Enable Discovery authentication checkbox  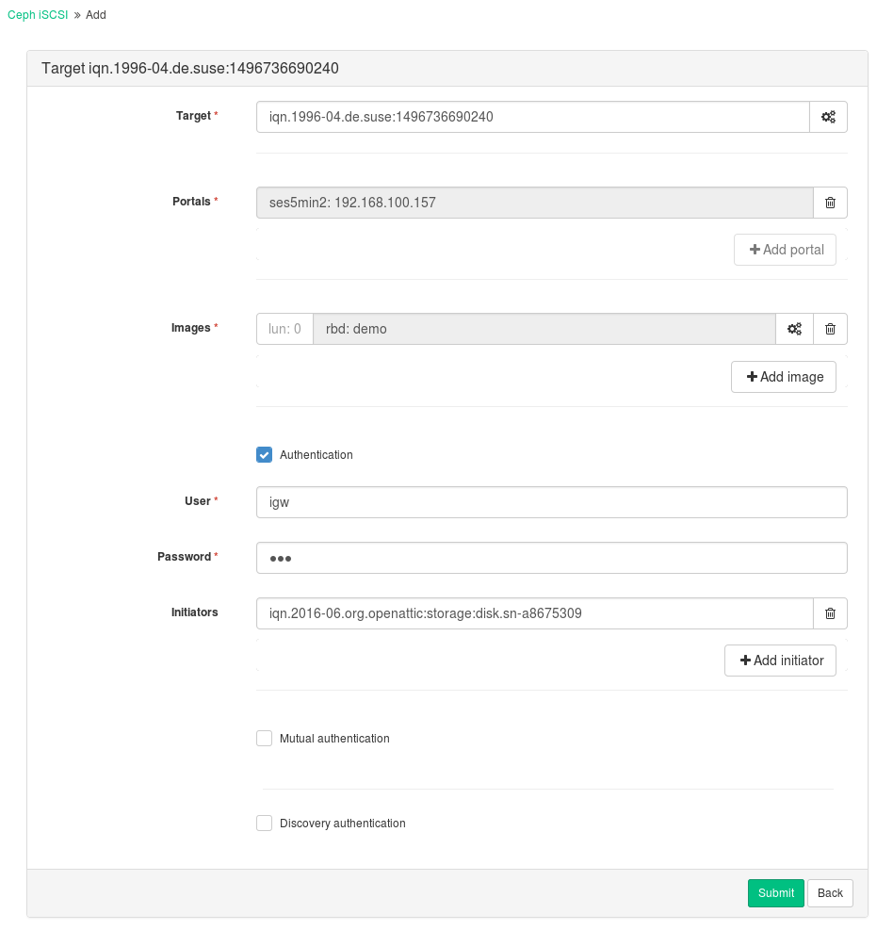264,824
